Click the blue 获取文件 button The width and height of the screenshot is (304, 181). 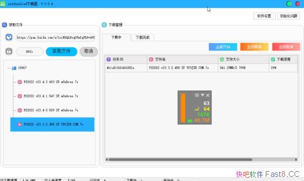coord(61,51)
